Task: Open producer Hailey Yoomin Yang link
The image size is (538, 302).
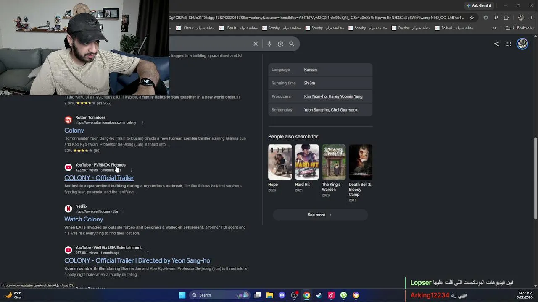Action: click(x=345, y=96)
